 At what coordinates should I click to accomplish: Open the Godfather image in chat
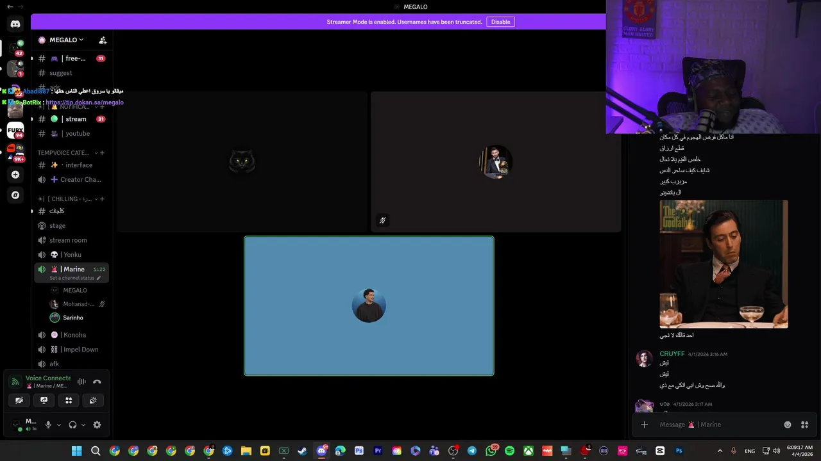point(724,264)
